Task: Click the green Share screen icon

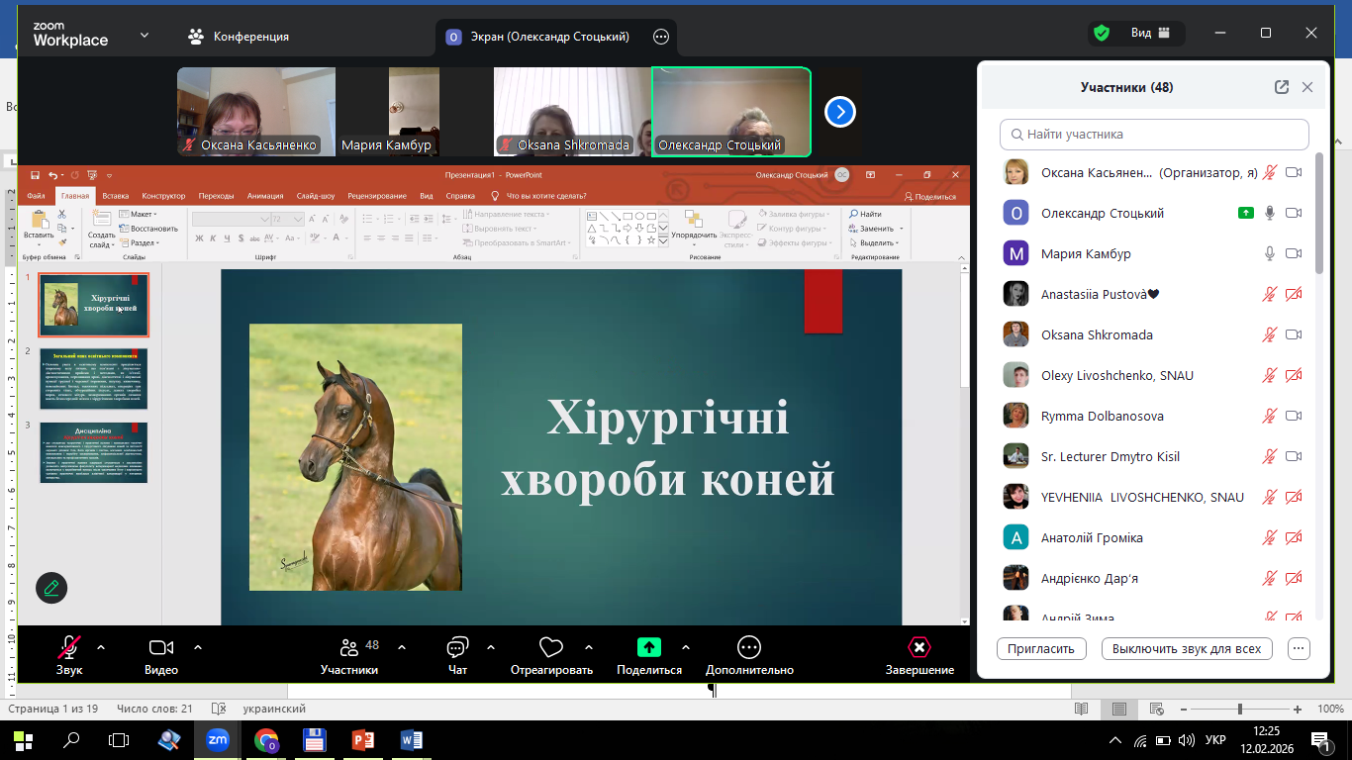Action: (648, 647)
